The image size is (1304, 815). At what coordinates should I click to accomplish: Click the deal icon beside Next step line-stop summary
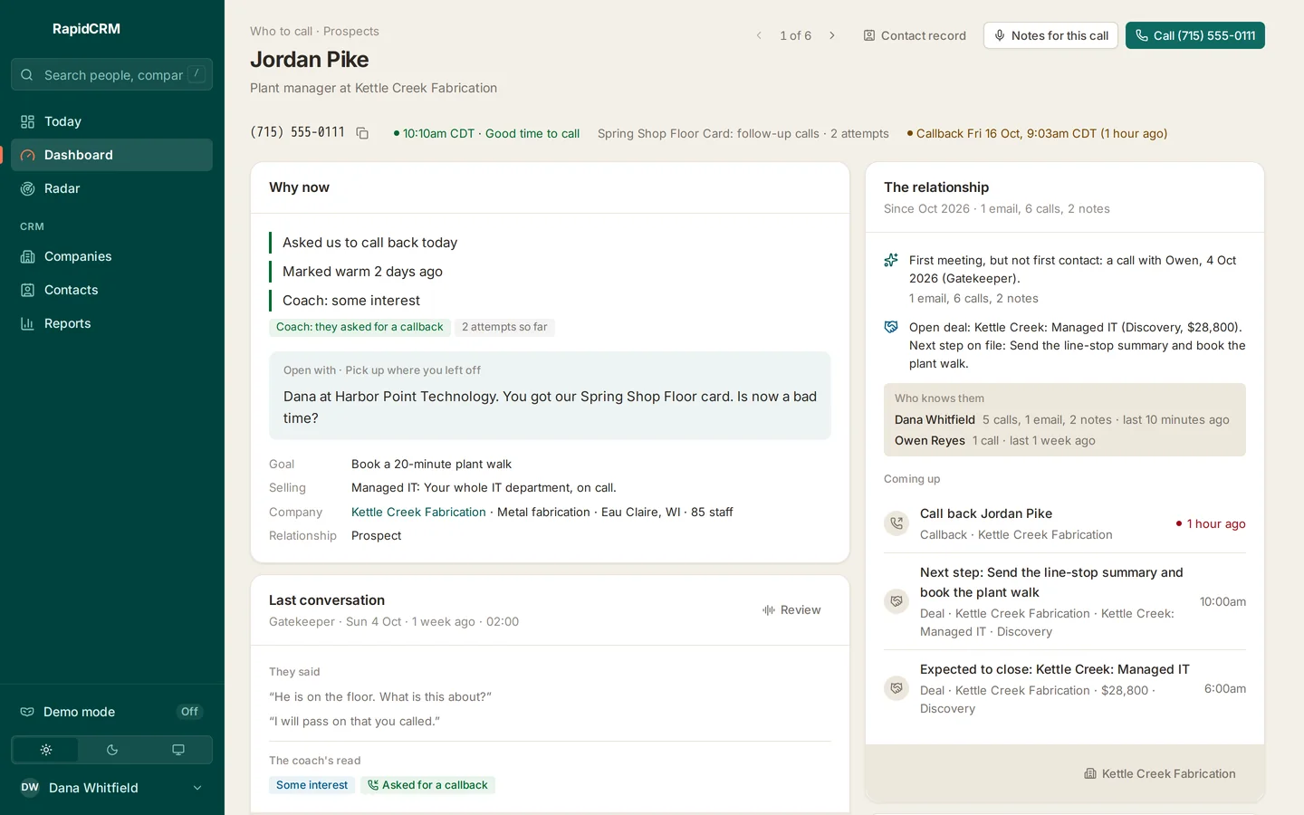coord(896,601)
